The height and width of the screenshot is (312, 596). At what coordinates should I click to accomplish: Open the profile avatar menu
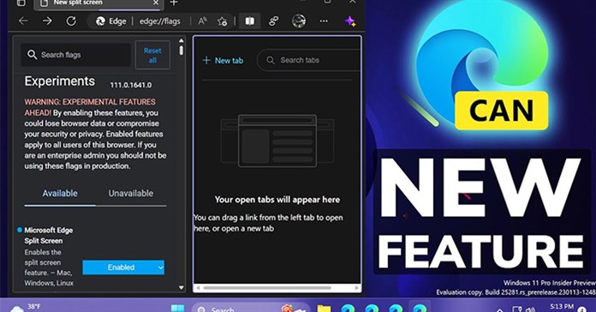click(299, 21)
